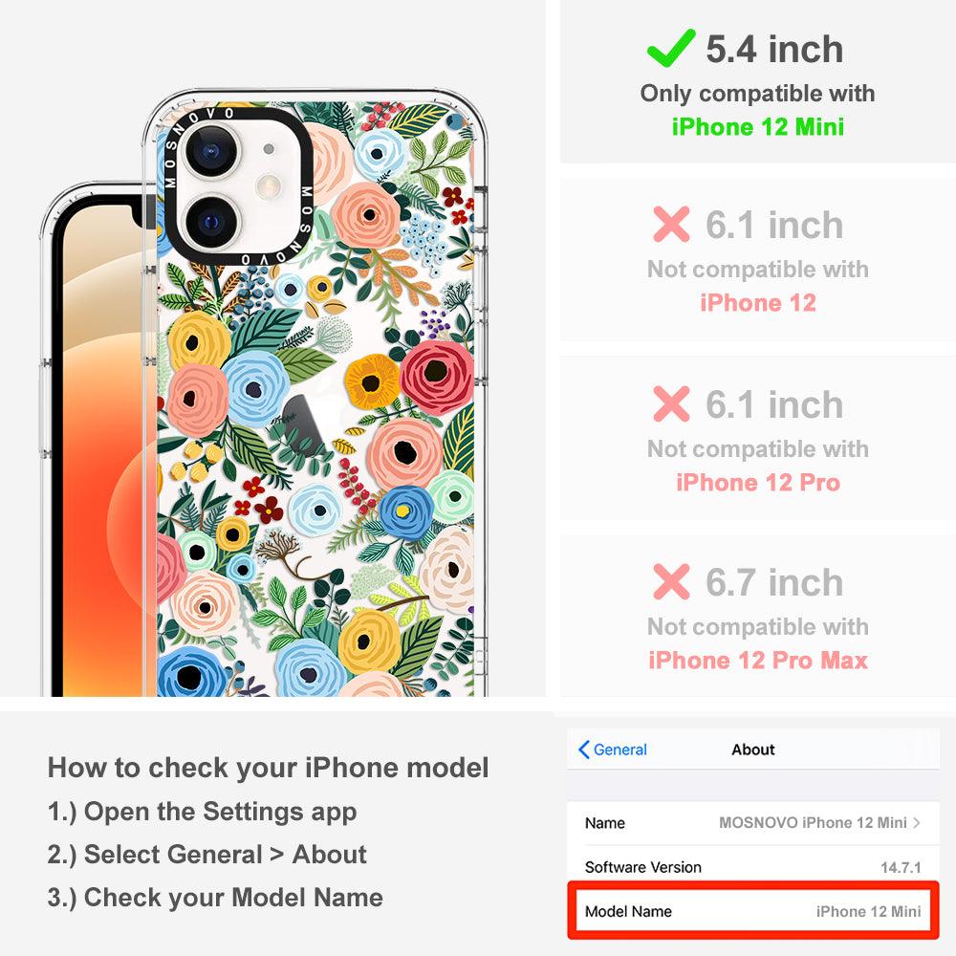The height and width of the screenshot is (956, 956).
Task: Select the highlighted Model Name row
Action: point(753,911)
